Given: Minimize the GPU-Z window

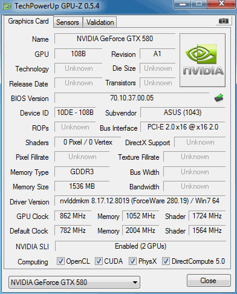Looking at the screenshot, I should (x=183, y=4).
